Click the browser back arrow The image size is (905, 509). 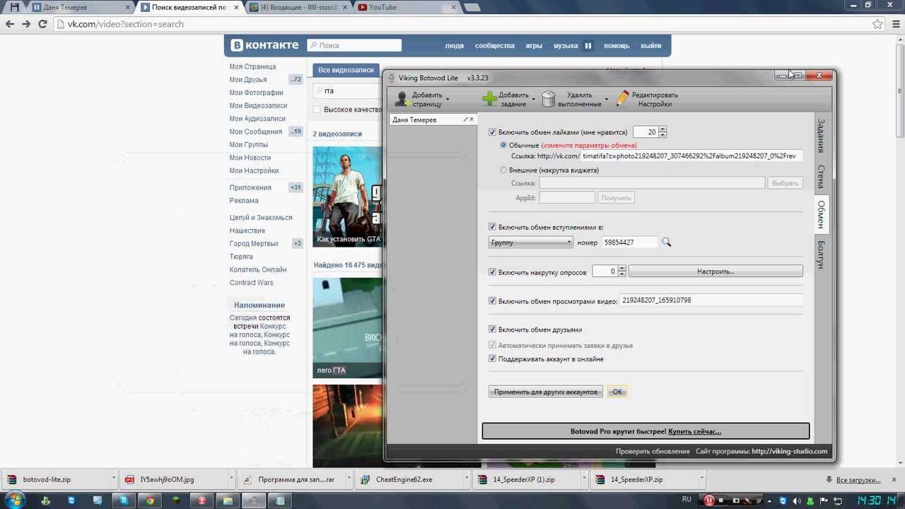click(x=10, y=24)
